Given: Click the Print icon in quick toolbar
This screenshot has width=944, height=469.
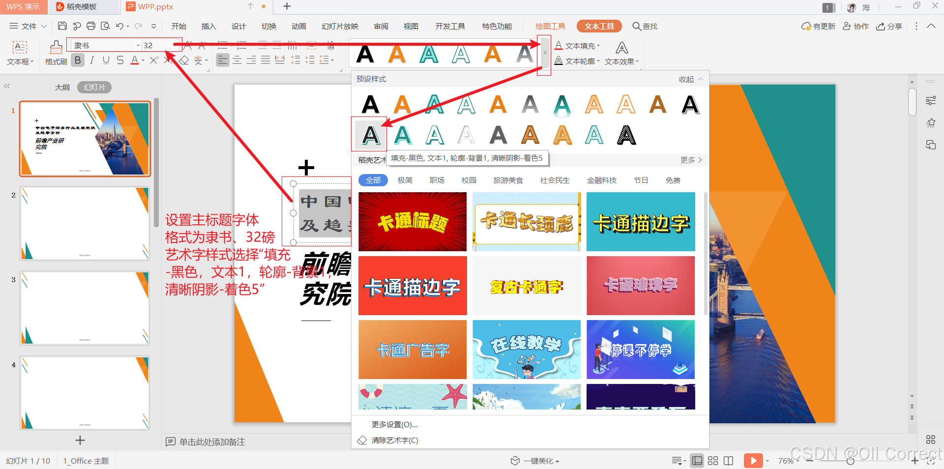Looking at the screenshot, I should (x=91, y=26).
